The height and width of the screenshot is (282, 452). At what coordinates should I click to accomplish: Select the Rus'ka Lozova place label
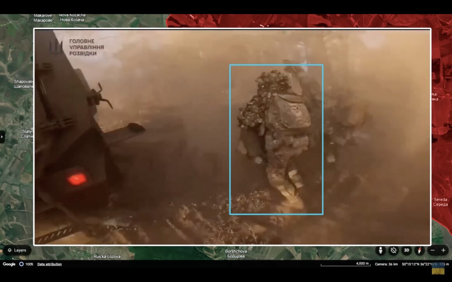[107, 256]
